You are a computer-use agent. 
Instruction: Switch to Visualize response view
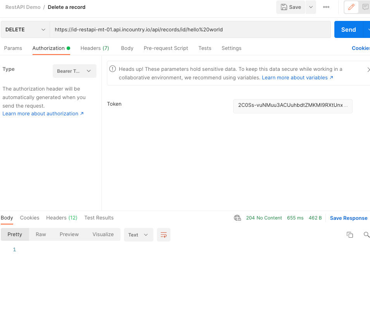point(103,234)
